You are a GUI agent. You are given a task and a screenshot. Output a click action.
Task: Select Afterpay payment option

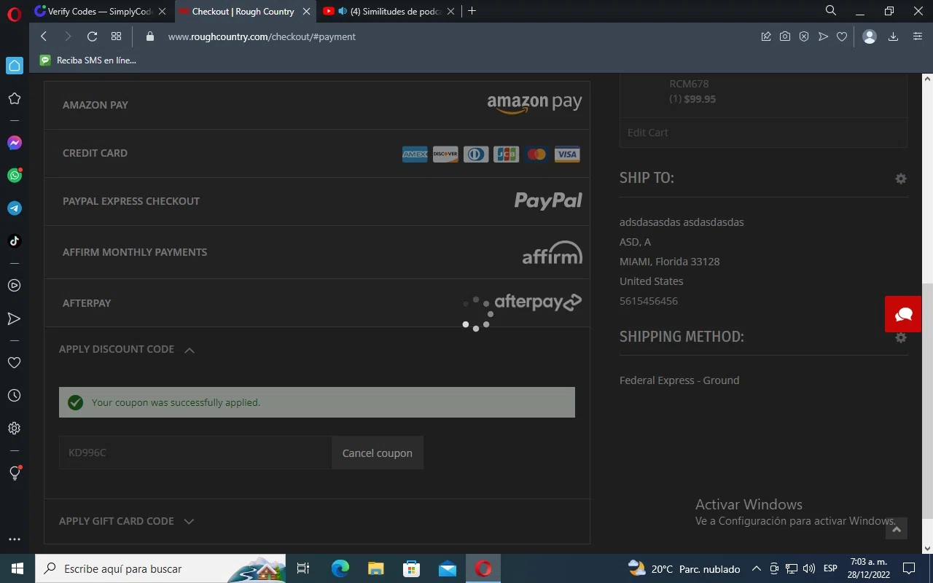pos(317,303)
